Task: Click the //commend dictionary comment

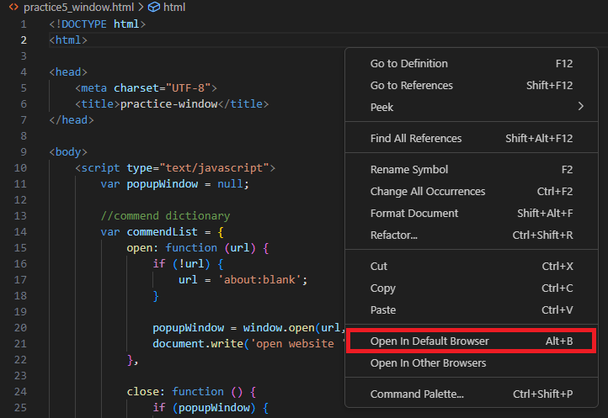Action: (x=165, y=216)
